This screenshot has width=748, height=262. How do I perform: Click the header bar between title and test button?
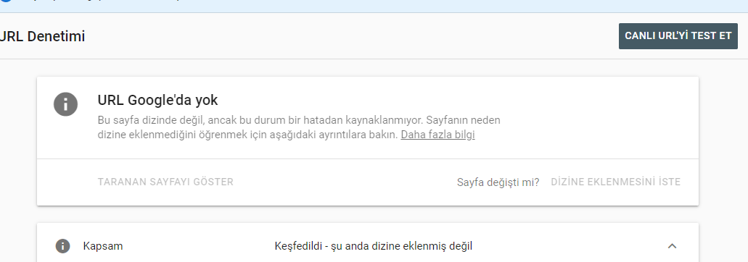(352, 36)
